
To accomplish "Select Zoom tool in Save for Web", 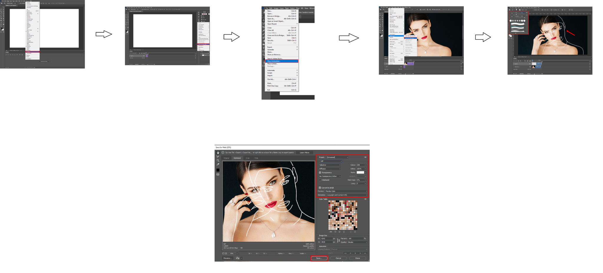I will [x=218, y=161].
